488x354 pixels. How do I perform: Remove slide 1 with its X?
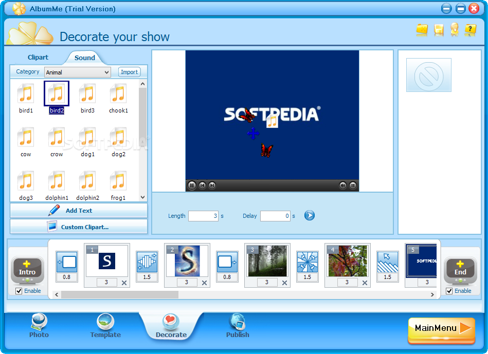[x=124, y=283]
